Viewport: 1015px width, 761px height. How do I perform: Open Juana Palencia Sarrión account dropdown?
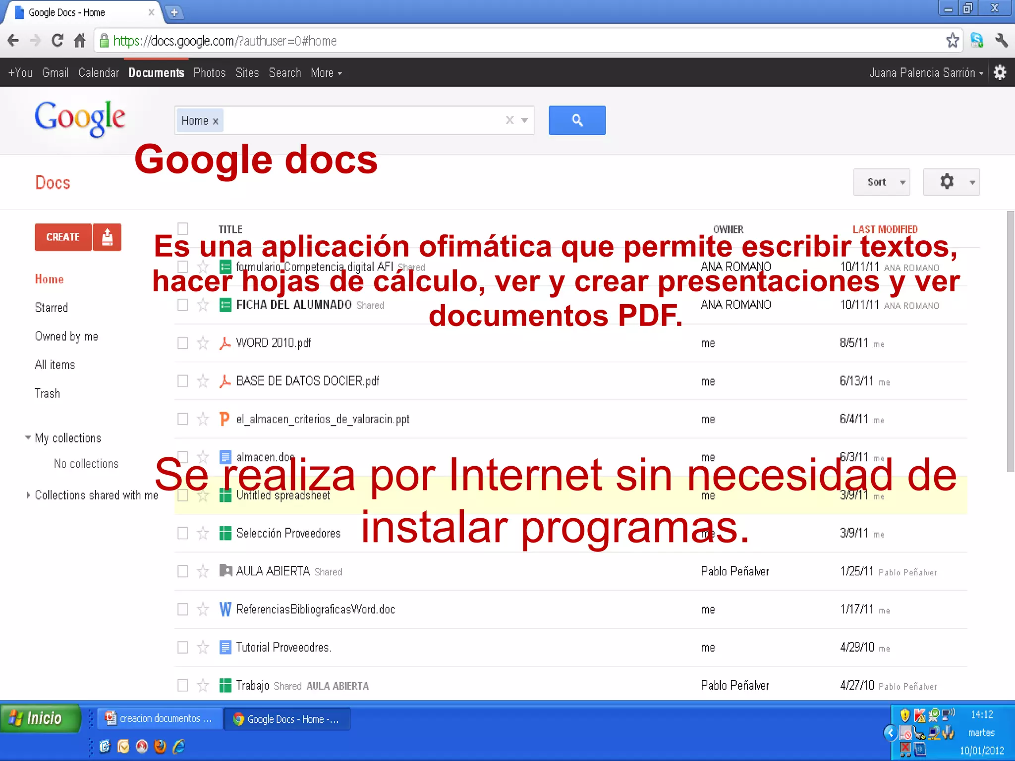pos(926,73)
